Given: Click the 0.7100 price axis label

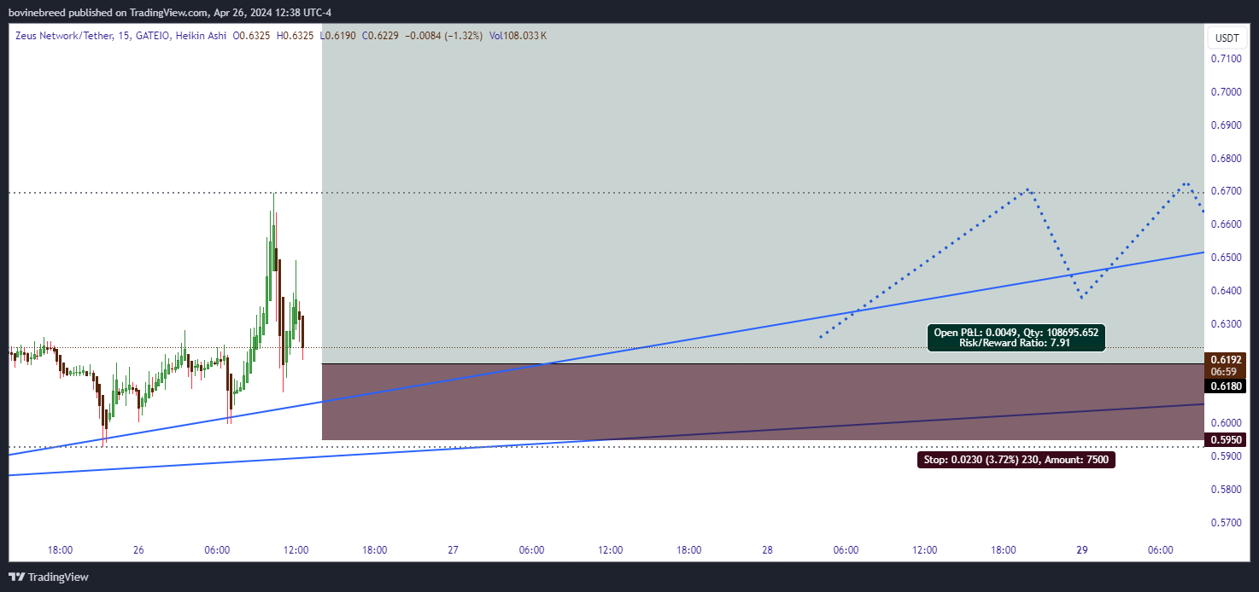Looking at the screenshot, I should [1226, 58].
